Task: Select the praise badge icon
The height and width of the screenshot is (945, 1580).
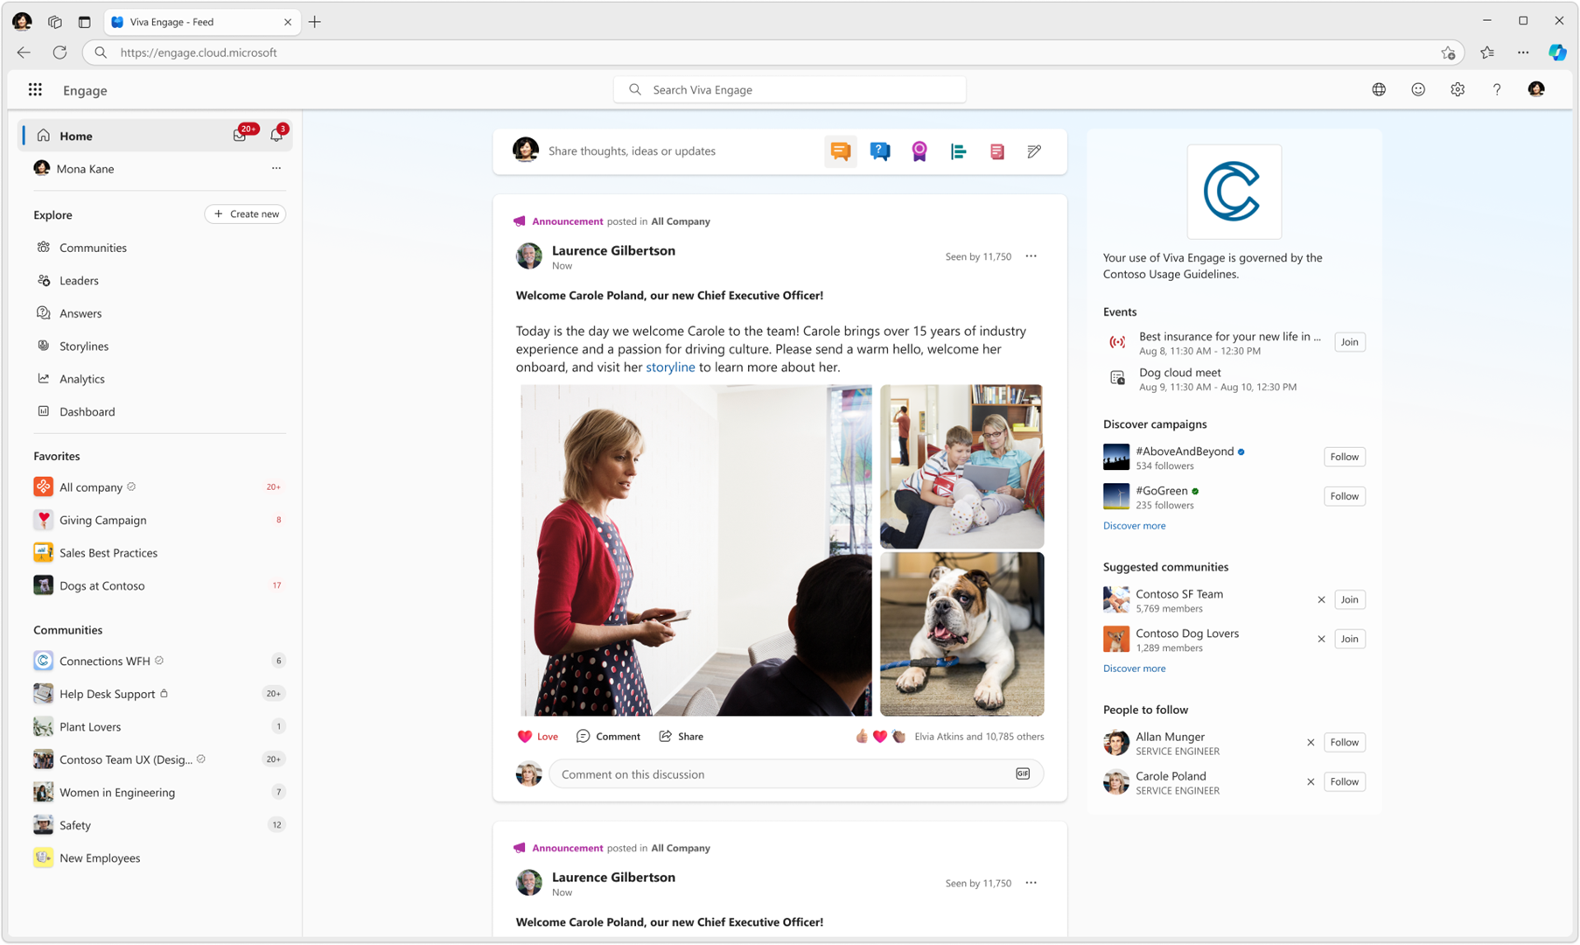Action: (x=919, y=150)
